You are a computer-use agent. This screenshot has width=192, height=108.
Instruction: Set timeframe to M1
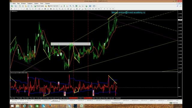point(90,9)
